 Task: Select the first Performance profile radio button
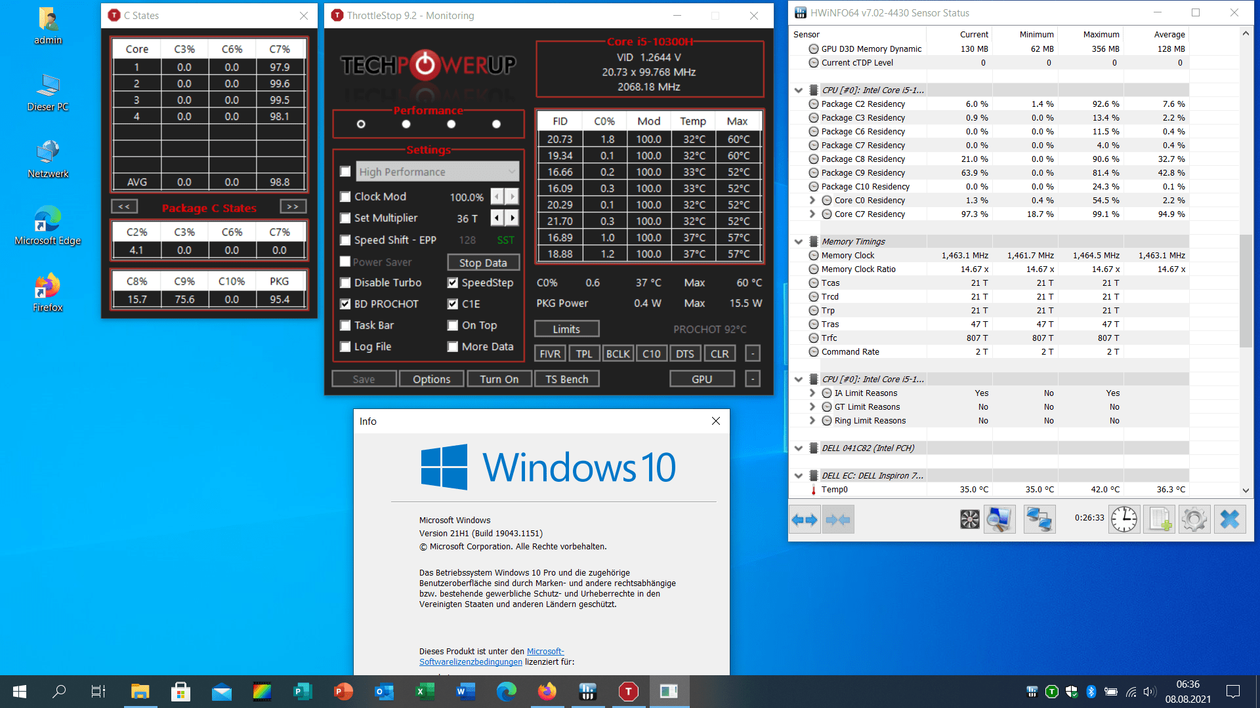point(361,124)
